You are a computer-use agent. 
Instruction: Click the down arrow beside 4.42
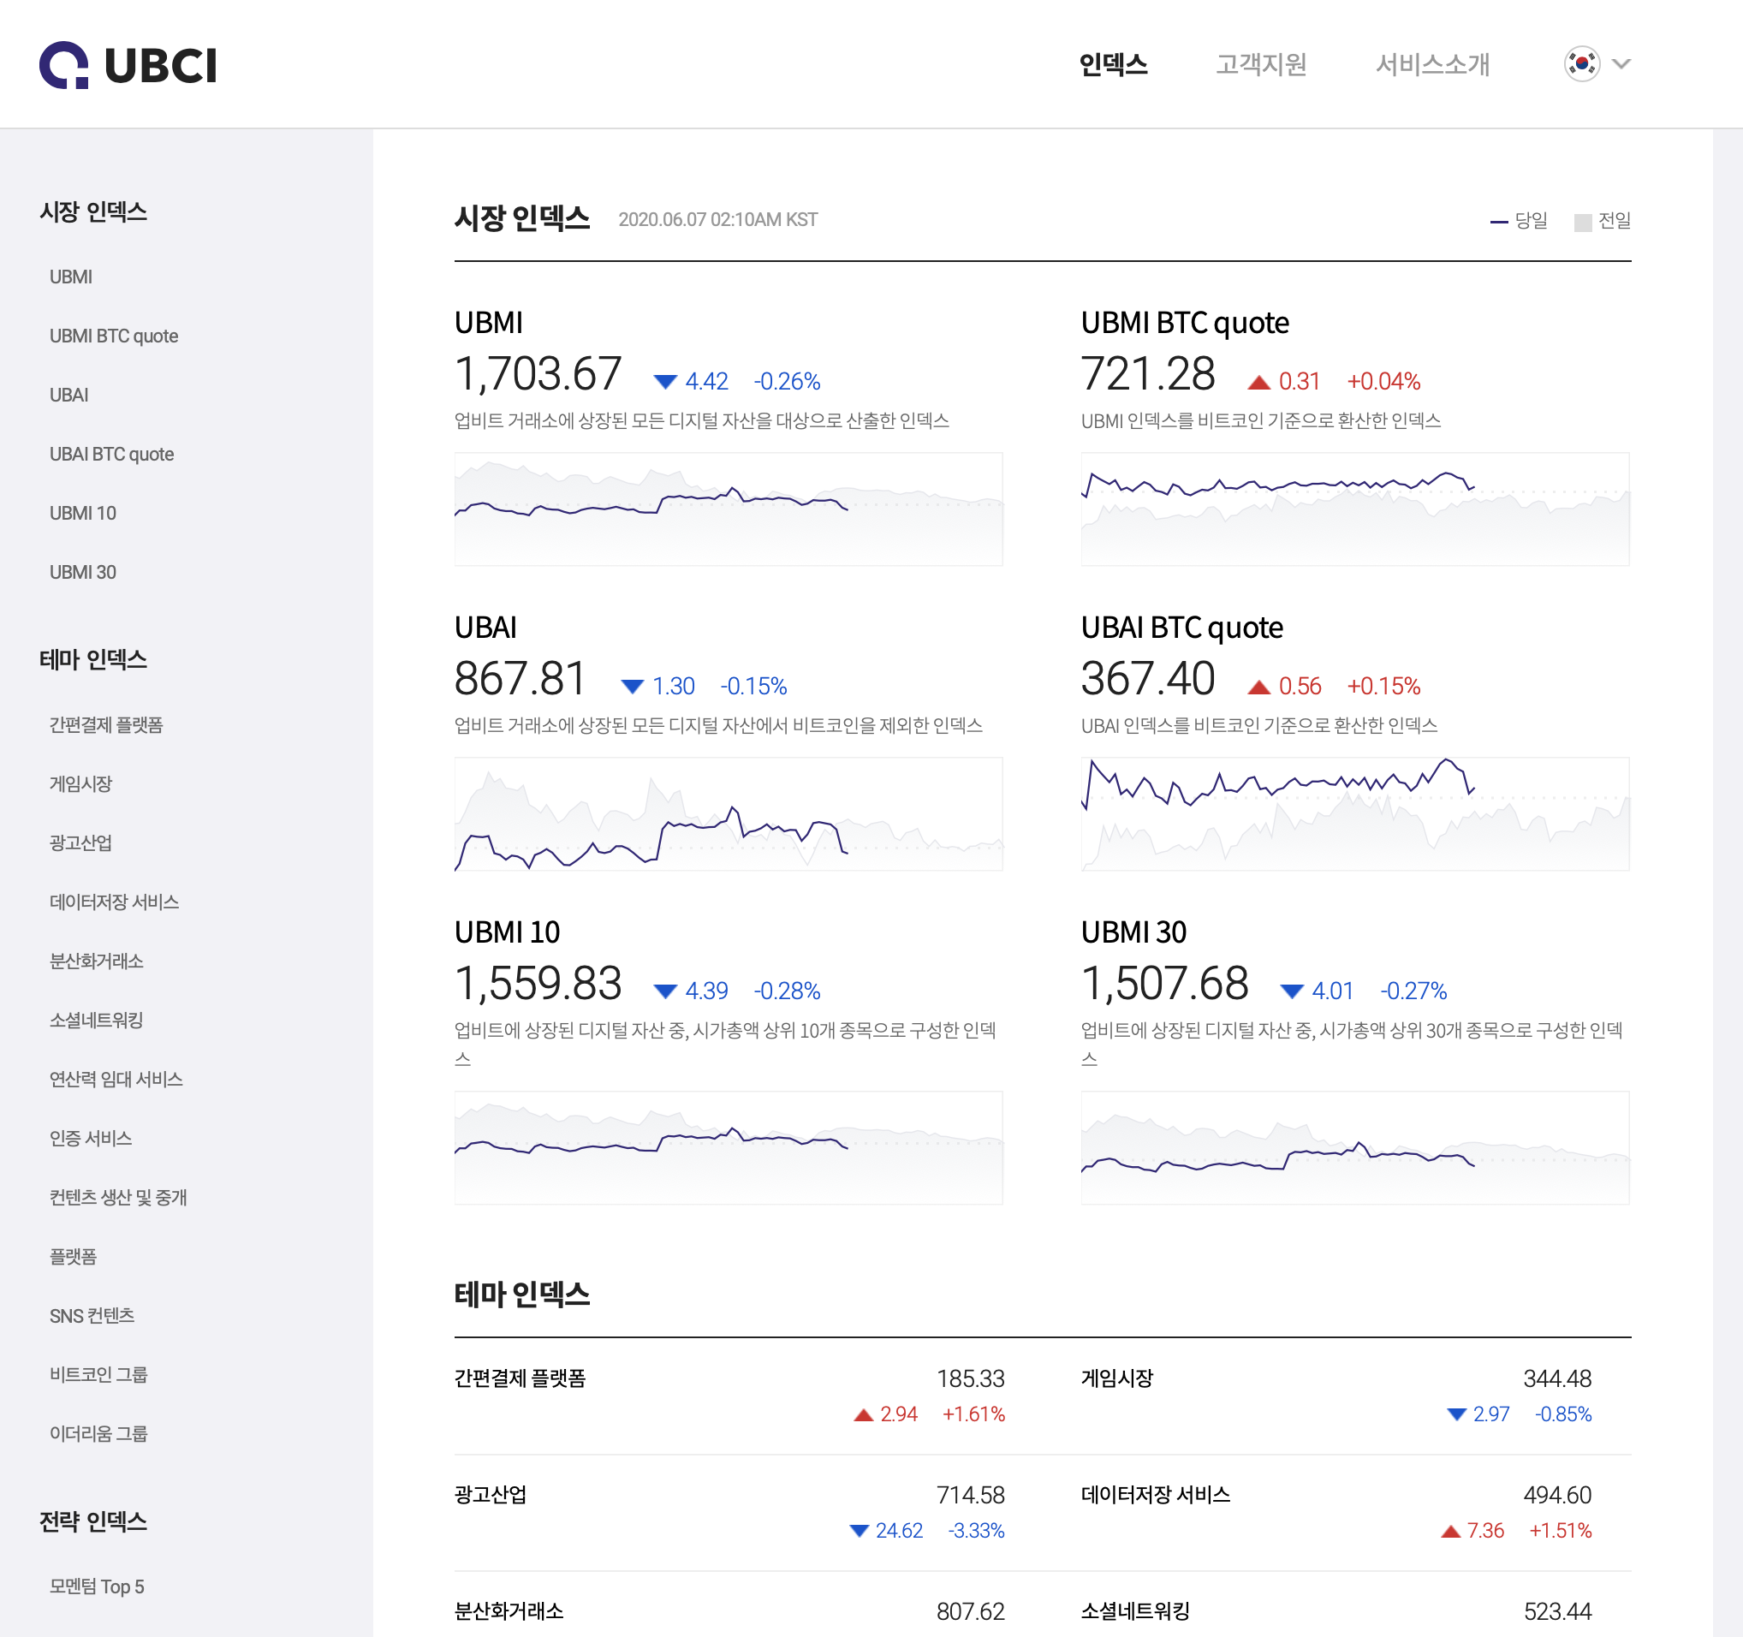665,381
